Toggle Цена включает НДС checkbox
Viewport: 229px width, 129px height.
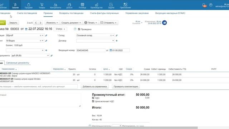coord(93,101)
